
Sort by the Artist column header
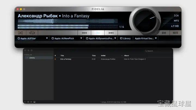click(x=103, y=56)
